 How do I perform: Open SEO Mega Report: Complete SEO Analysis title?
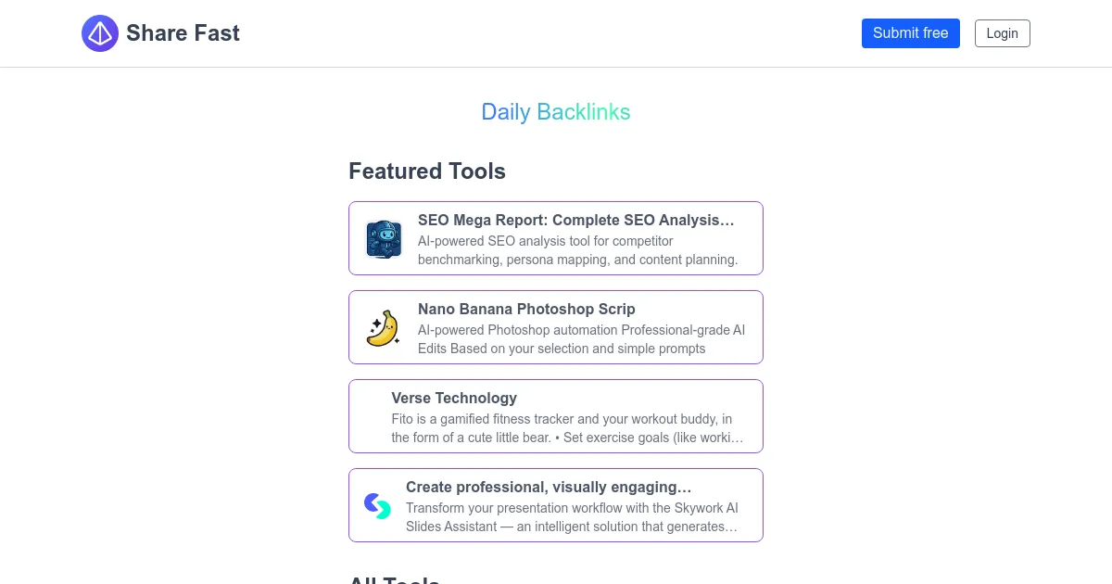(x=575, y=221)
